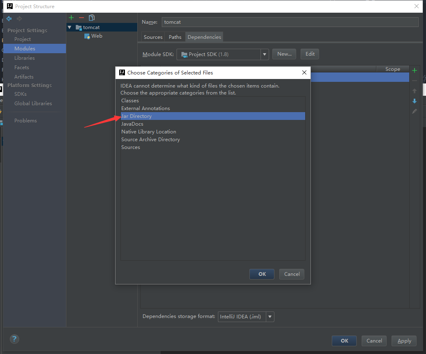
Task: Click the tomcat module folder icon
Action: pos(79,27)
